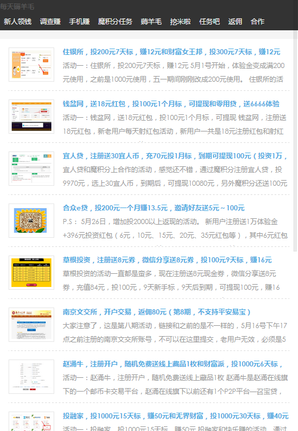The height and width of the screenshot is (431, 298).
Task: Click the 宜人贷 article thumbnail
Action: (31, 169)
